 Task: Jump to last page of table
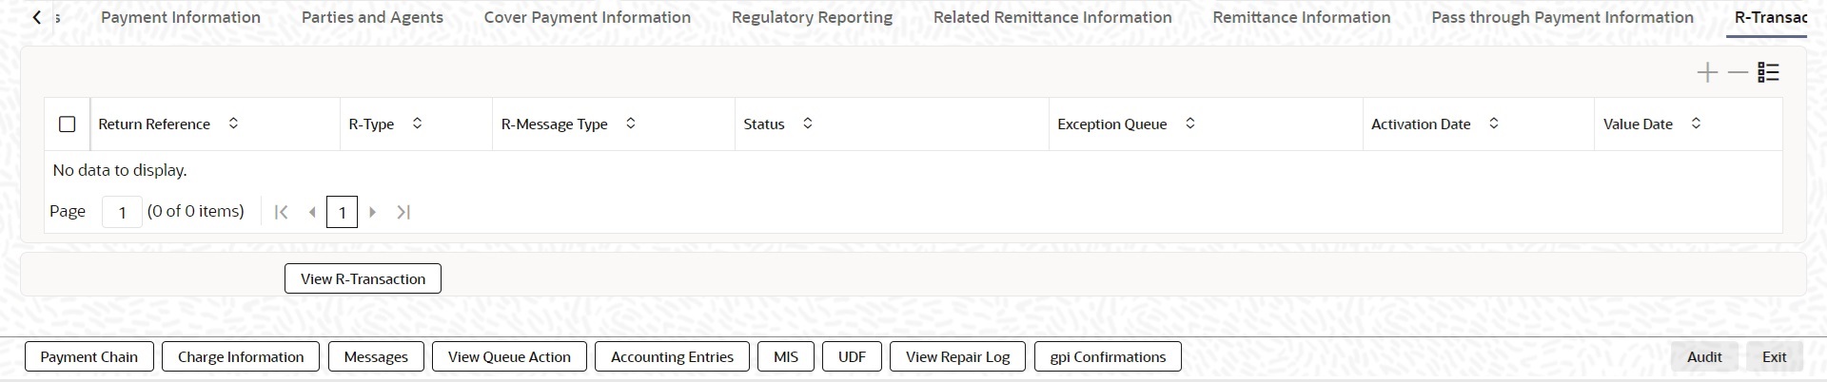403,212
